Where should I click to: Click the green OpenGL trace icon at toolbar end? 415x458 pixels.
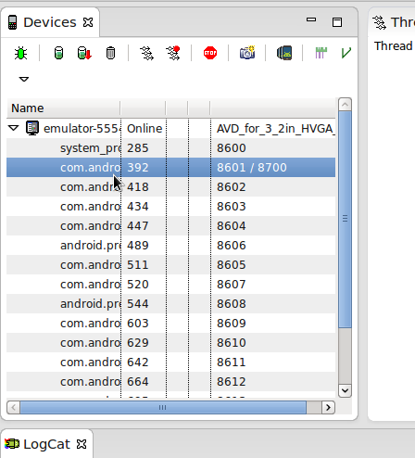346,53
